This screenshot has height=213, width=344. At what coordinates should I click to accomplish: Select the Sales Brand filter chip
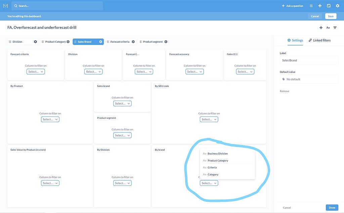click(x=88, y=42)
